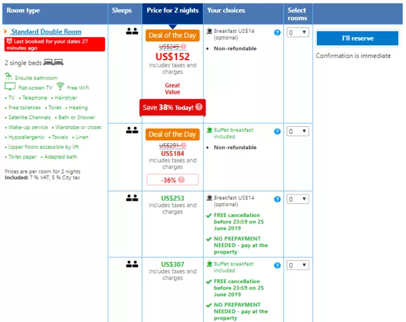Screen dimensions: 406x322
Task: Click the crossed-out US$245 original price
Action: click(169, 47)
